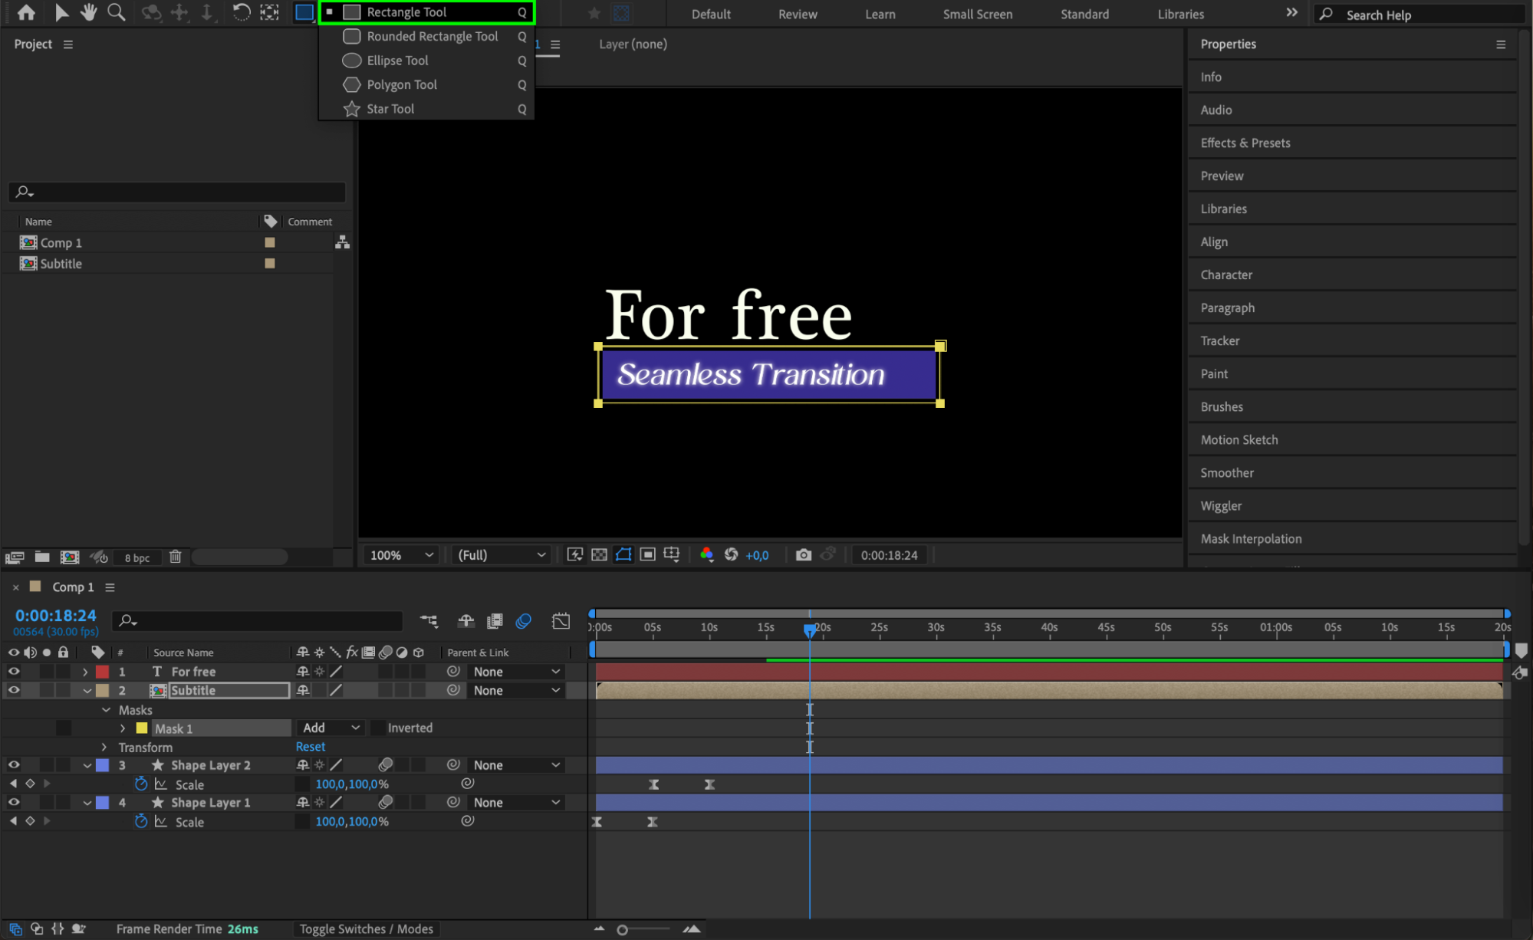Expand the Transform group of Subtitle layer
The width and height of the screenshot is (1533, 940).
[x=105, y=747]
